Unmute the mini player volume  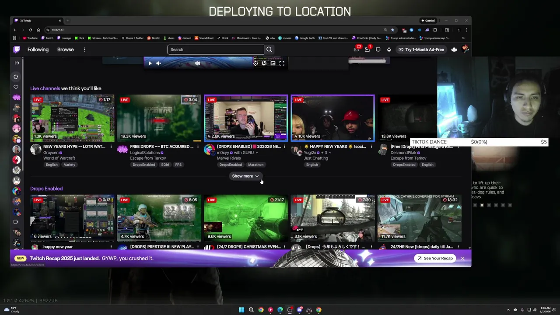click(x=159, y=63)
